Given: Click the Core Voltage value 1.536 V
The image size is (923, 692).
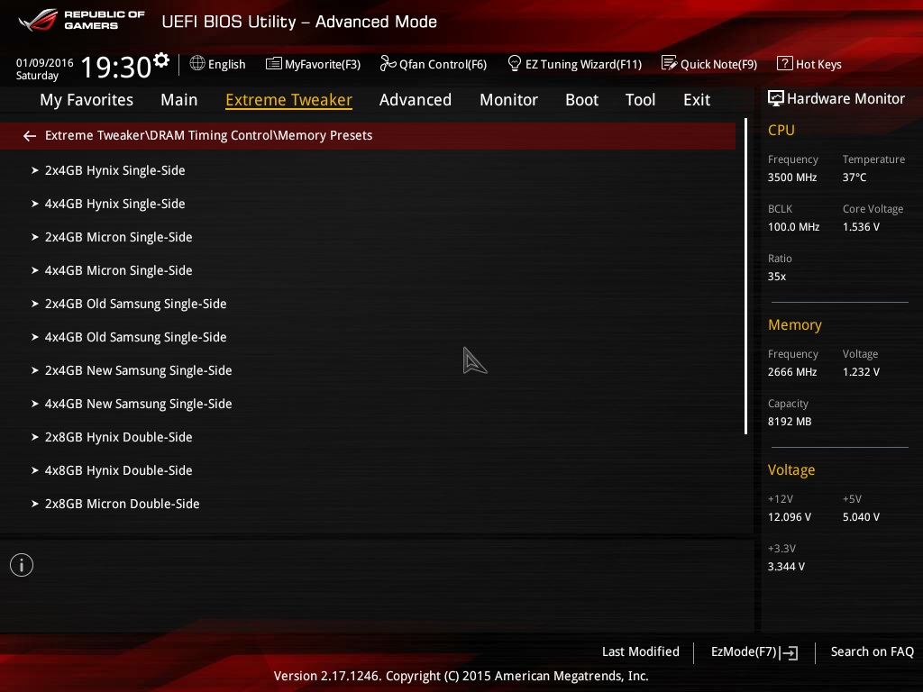Looking at the screenshot, I should pyautogui.click(x=861, y=226).
